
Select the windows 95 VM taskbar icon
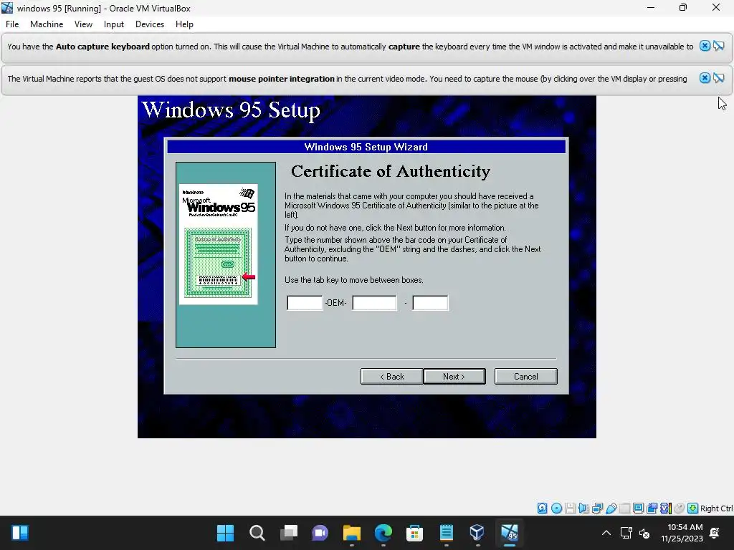coord(510,533)
